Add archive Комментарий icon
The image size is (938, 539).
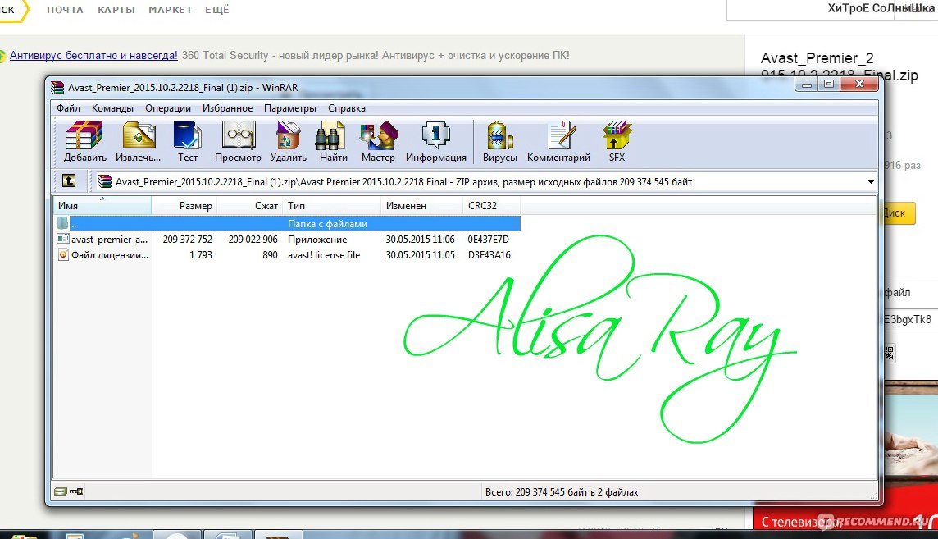(558, 141)
